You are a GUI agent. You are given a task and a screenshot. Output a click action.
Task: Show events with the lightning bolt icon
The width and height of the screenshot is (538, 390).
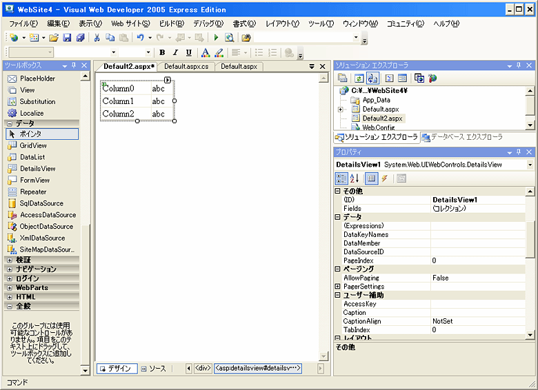(x=384, y=178)
